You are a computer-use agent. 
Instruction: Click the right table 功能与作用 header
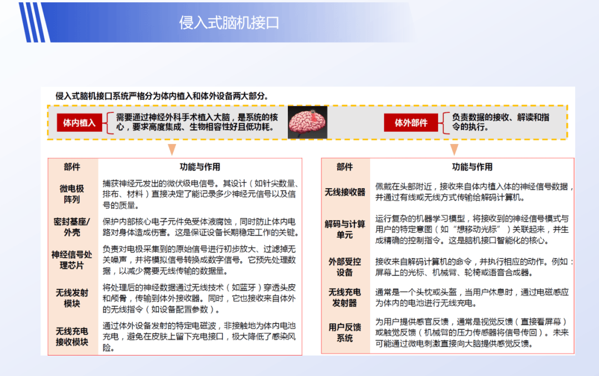472,167
